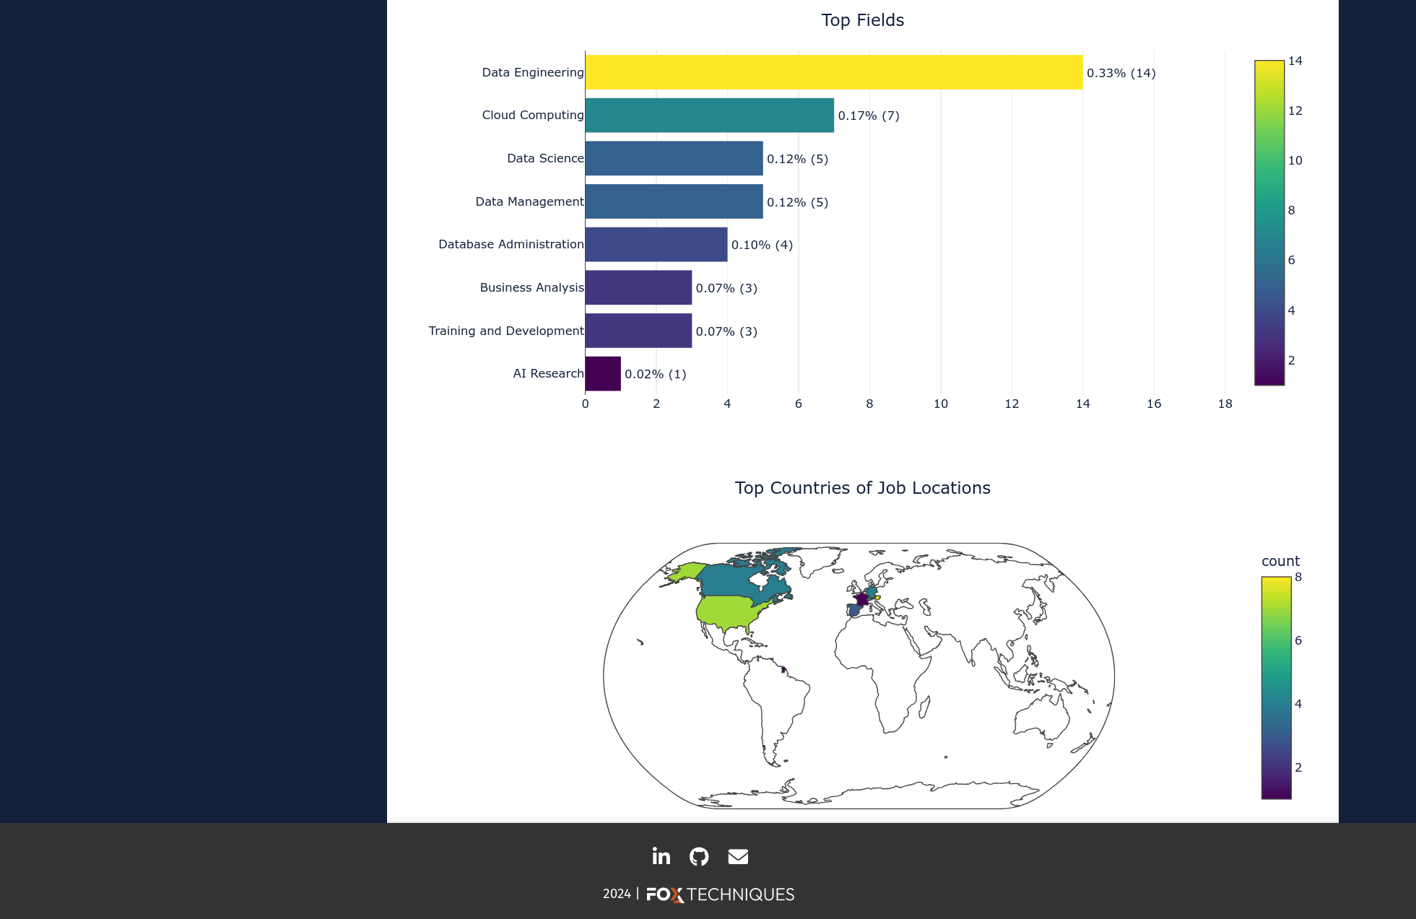Click Spain on the world map
The height and width of the screenshot is (919, 1416).
854,610
